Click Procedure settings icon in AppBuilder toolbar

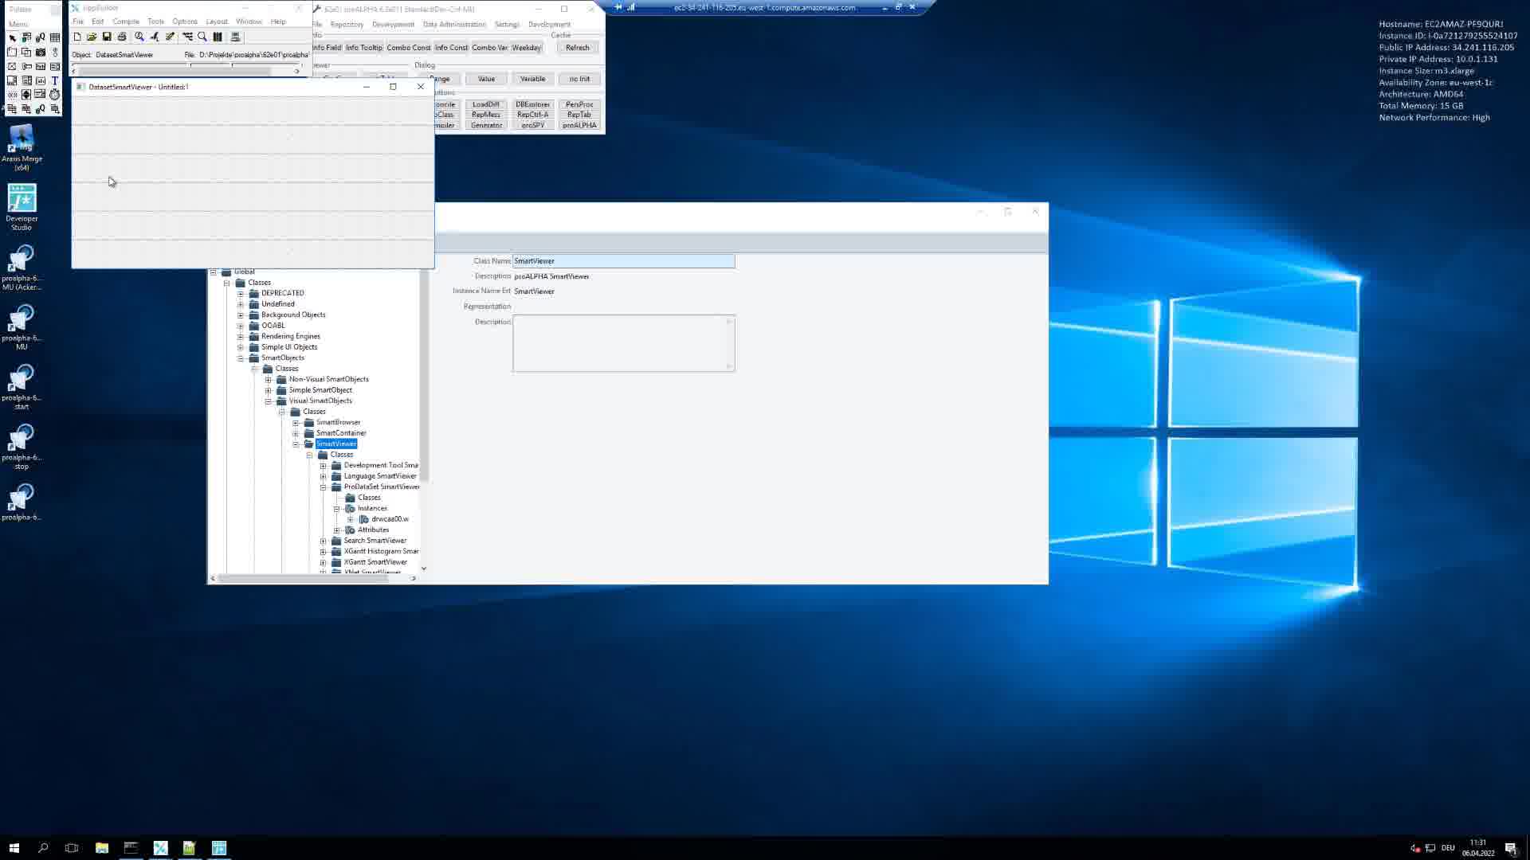(x=139, y=37)
